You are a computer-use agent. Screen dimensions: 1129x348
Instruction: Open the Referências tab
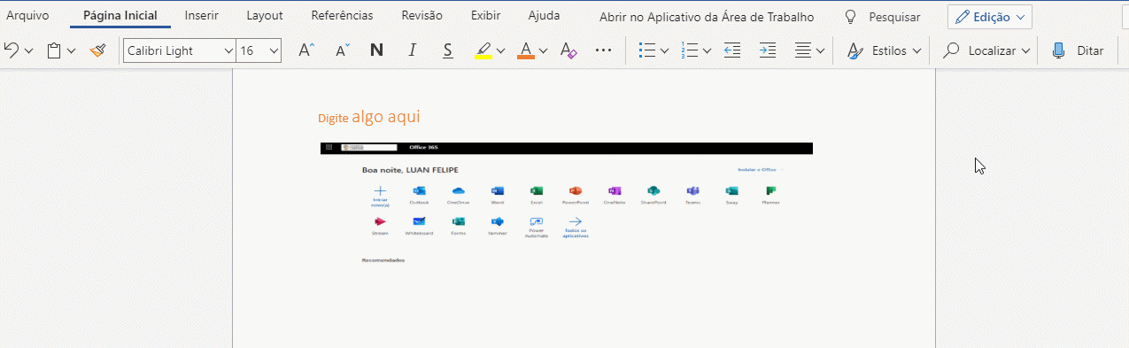[x=342, y=16]
